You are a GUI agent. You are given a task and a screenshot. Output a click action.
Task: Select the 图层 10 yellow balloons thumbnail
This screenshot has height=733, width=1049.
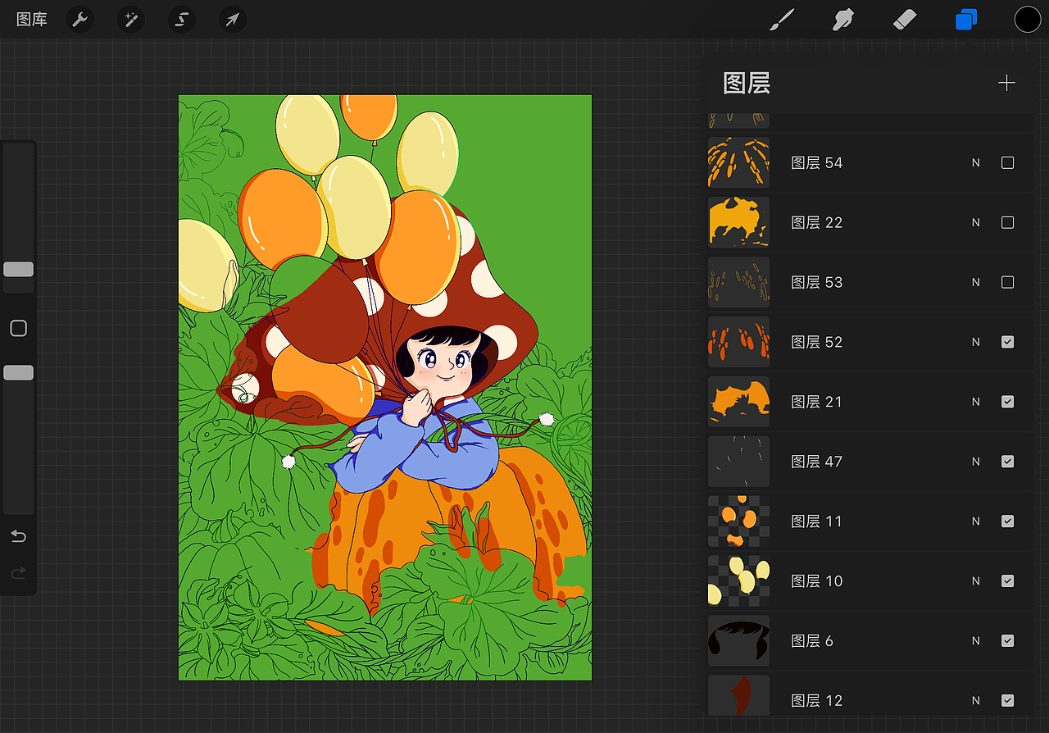(738, 581)
